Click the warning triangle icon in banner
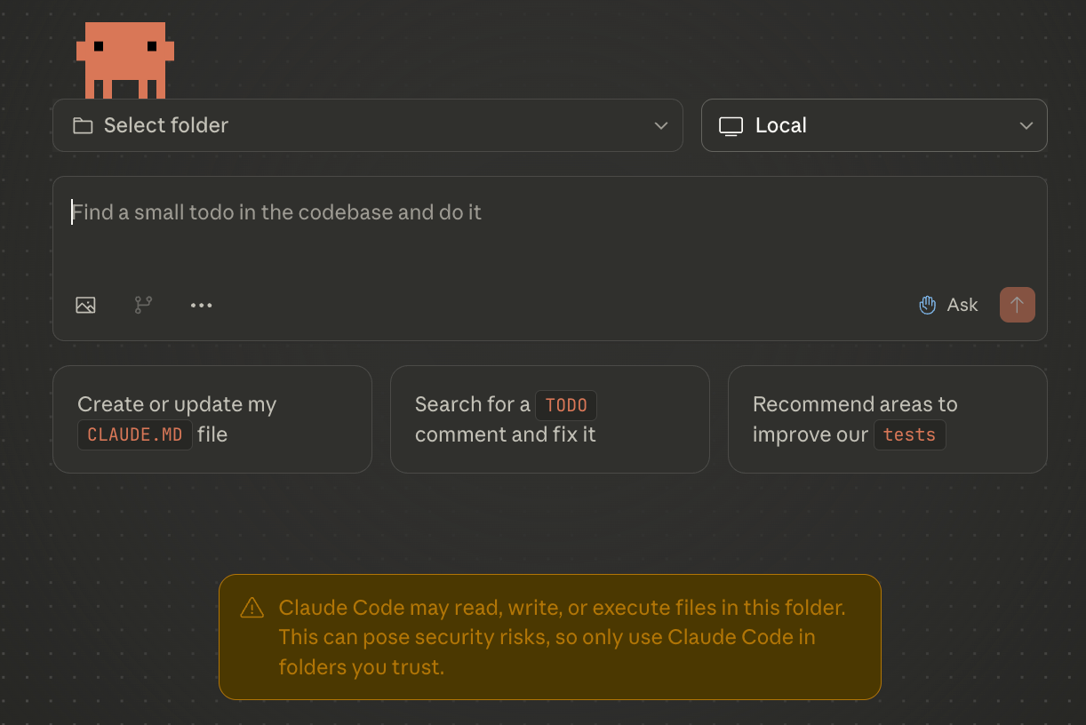 tap(252, 608)
